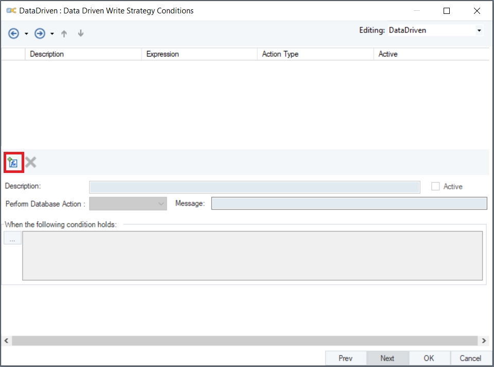Viewport: 494px width, 367px height.
Task: Click the back navigation arrow icon
Action: (13, 33)
